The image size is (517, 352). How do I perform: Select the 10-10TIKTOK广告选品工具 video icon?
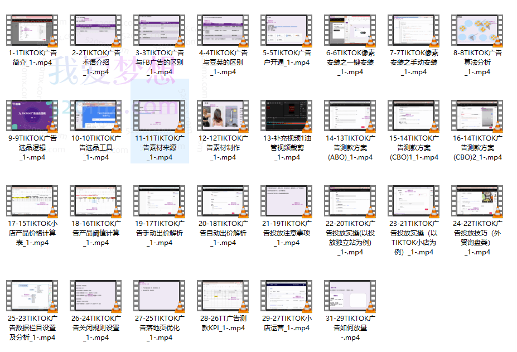click(x=96, y=116)
